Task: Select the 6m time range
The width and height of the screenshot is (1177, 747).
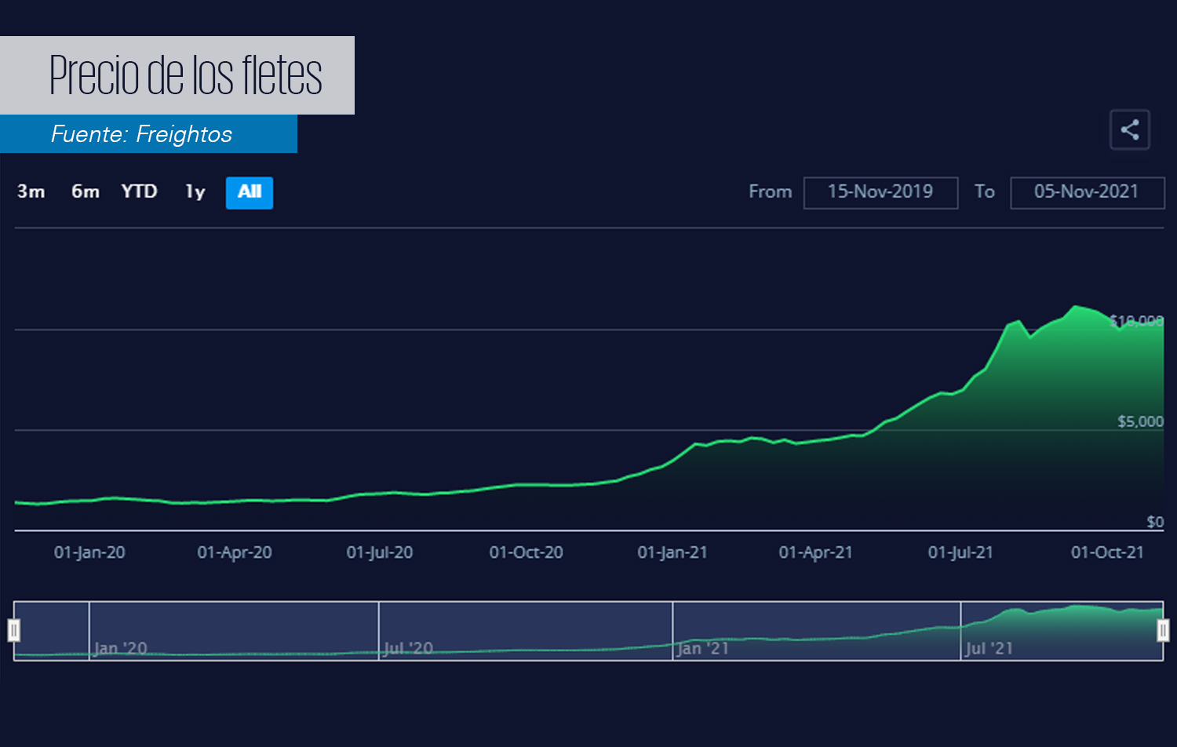Action: [x=86, y=191]
